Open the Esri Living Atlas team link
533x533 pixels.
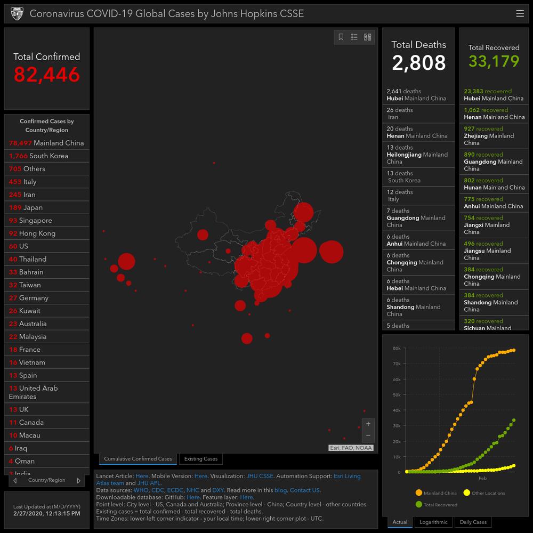[x=347, y=476]
